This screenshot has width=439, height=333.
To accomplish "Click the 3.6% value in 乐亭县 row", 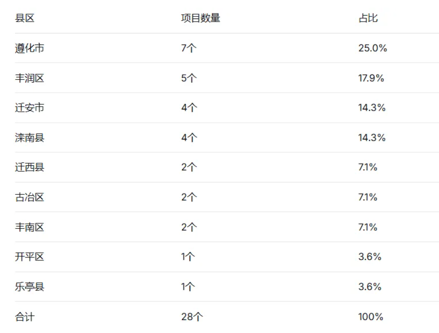I will (x=369, y=287).
